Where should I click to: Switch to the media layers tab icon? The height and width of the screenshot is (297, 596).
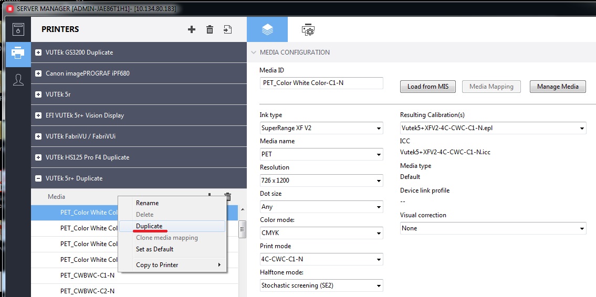(267, 30)
